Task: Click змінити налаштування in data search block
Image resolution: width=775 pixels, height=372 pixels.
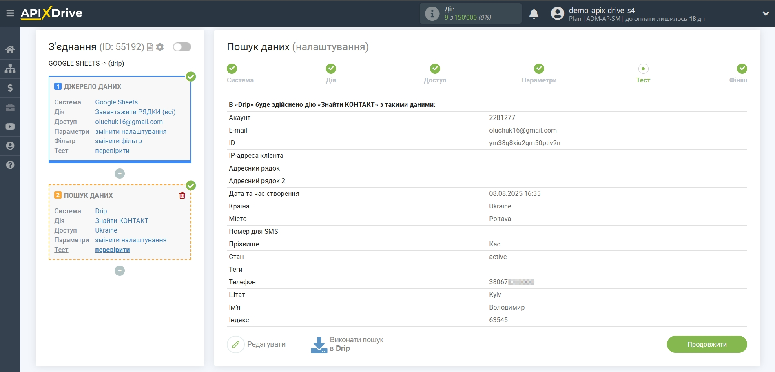Action: click(131, 240)
